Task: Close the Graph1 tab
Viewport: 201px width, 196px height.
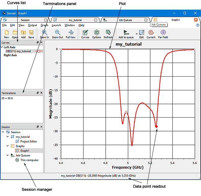Action: [x=196, y=20]
